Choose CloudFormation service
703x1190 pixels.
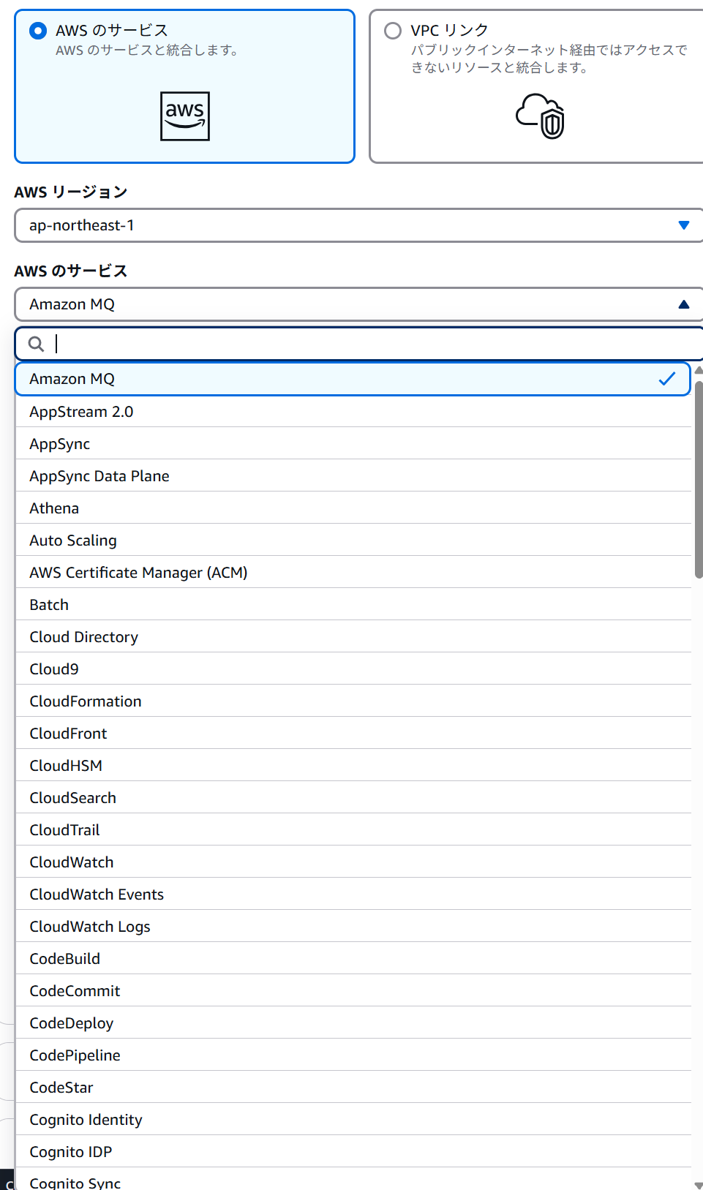pyautogui.click(x=353, y=701)
